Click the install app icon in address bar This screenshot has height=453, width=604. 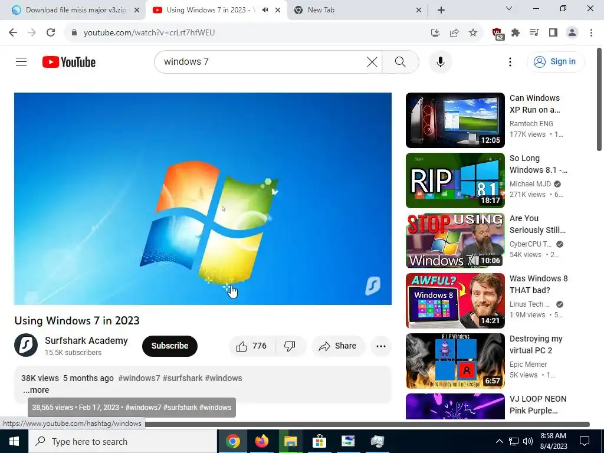click(435, 32)
